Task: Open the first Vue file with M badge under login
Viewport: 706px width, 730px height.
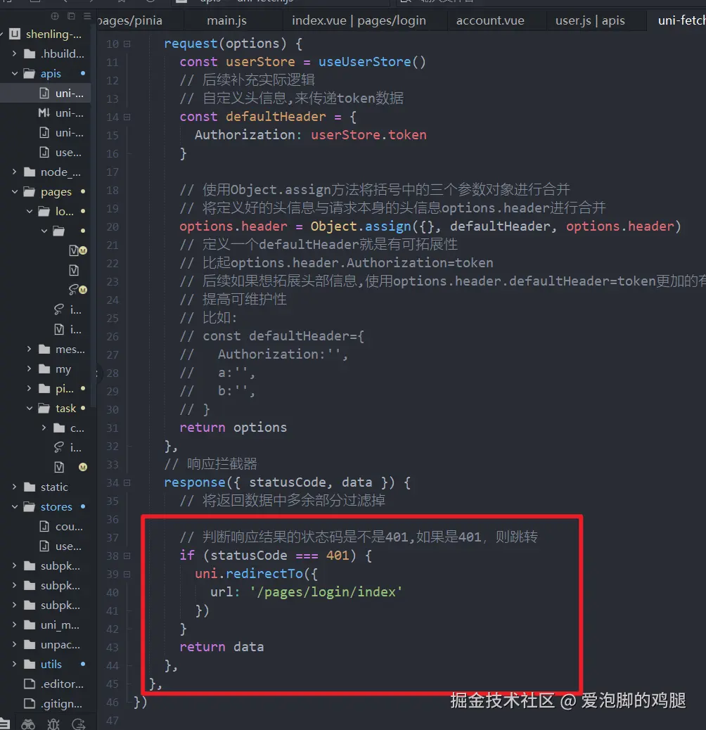Action: pyautogui.click(x=74, y=250)
